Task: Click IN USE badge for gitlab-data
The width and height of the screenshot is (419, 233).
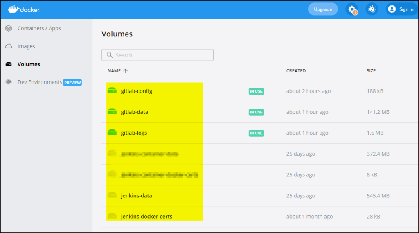Action: pos(256,112)
